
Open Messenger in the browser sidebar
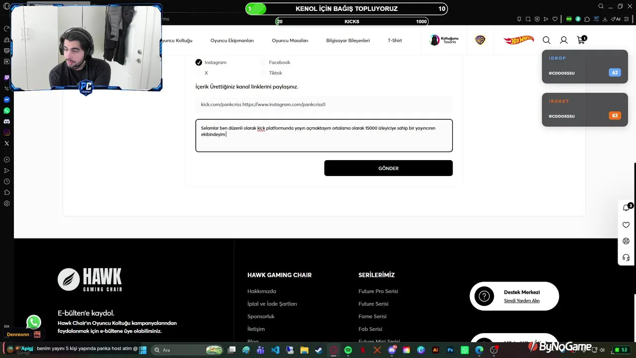pos(6,99)
